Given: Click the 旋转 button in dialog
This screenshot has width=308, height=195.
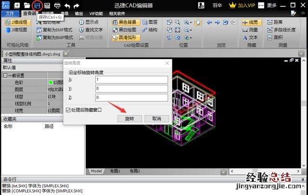Looking at the screenshot, I should (x=129, y=119).
